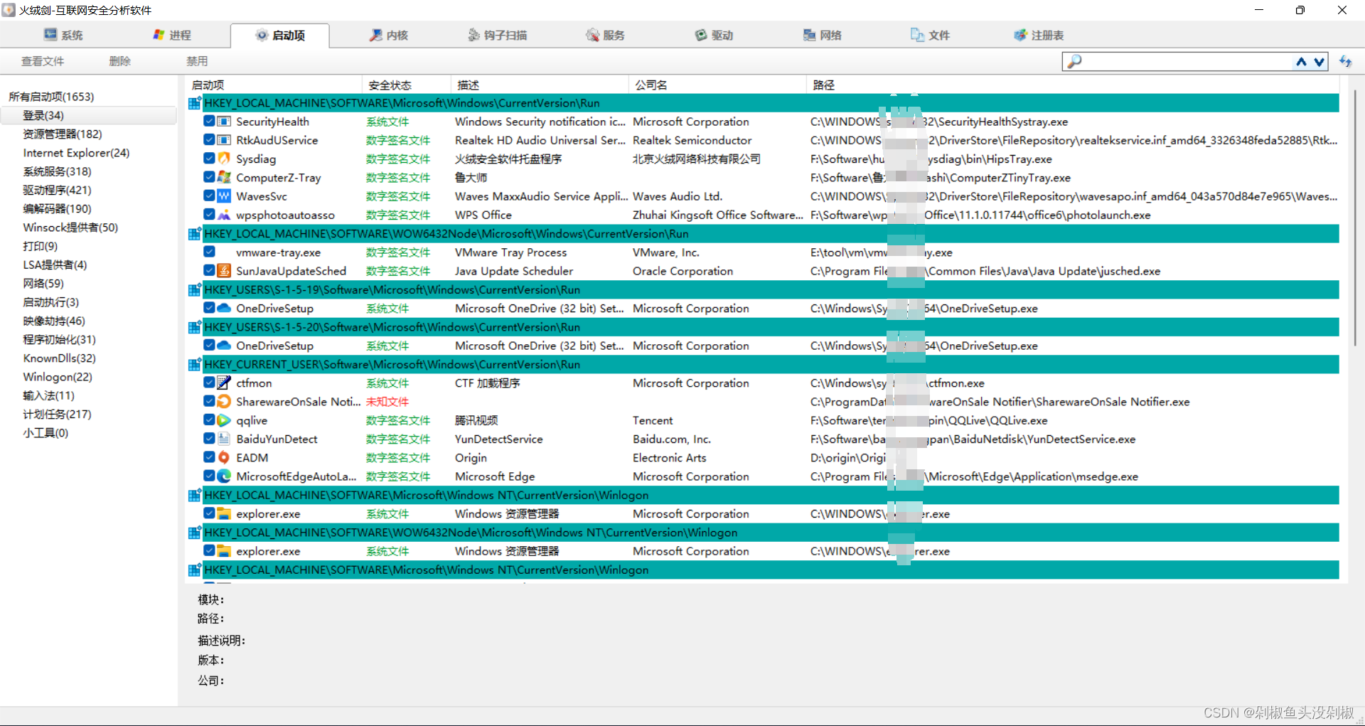
Task: Click OneDriveSetup icon under S-1-5-20 key
Action: click(224, 345)
